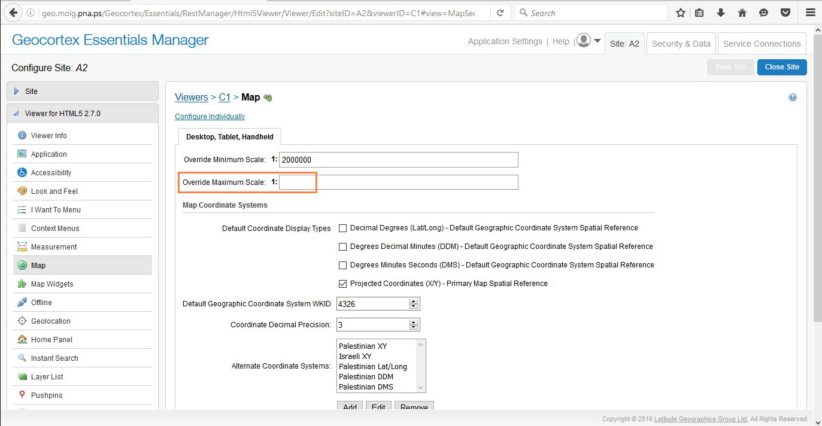Screen dimensions: 822x426
Task: Click the green icon beside Map heading
Action: [268, 98]
